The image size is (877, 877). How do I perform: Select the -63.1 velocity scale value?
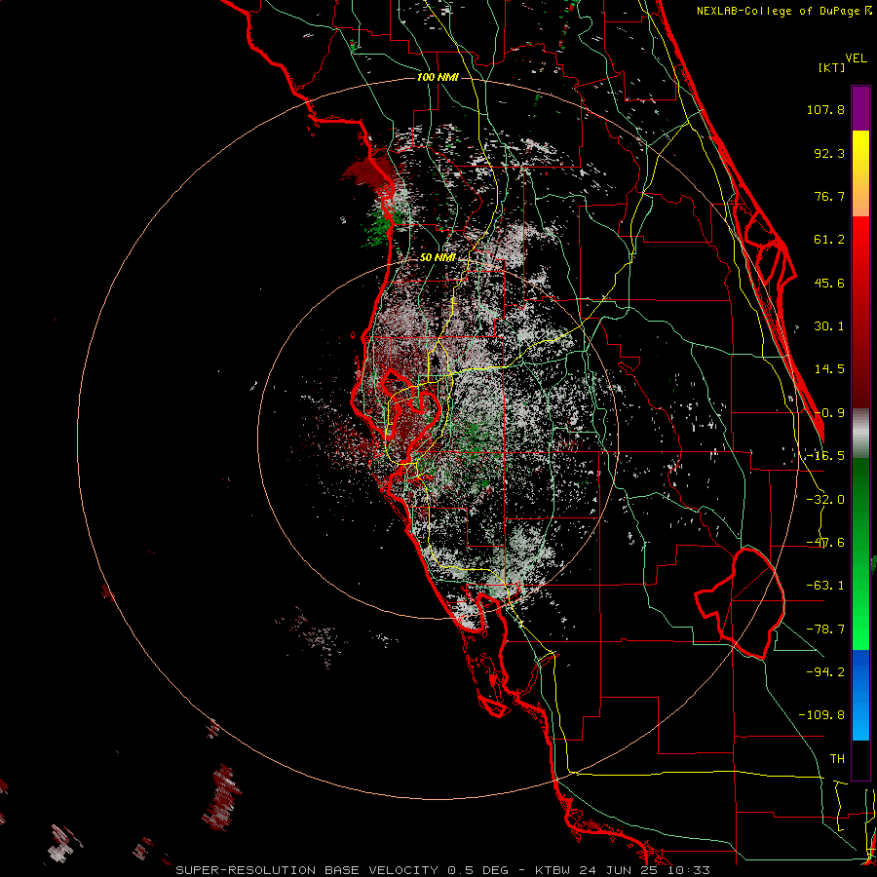click(x=825, y=586)
